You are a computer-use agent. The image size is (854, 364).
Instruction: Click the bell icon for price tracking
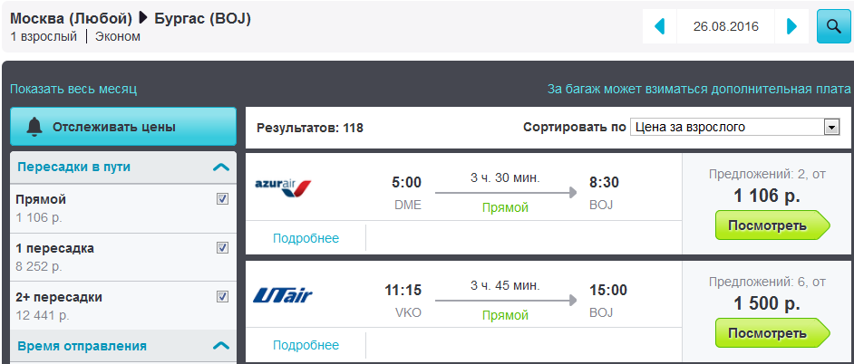click(x=34, y=127)
